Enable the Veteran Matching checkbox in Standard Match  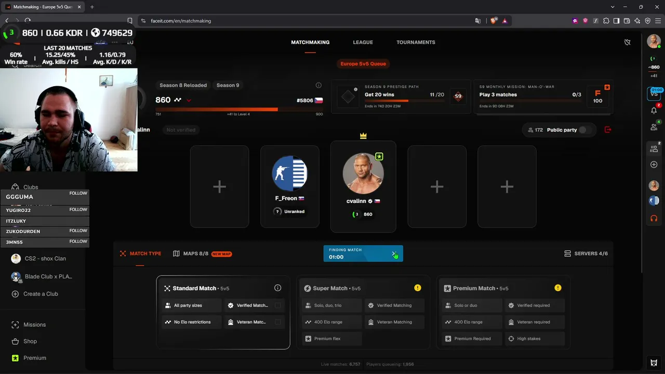click(x=277, y=322)
